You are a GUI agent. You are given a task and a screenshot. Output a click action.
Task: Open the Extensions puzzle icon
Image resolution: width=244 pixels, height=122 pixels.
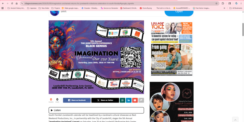click(223, 3)
